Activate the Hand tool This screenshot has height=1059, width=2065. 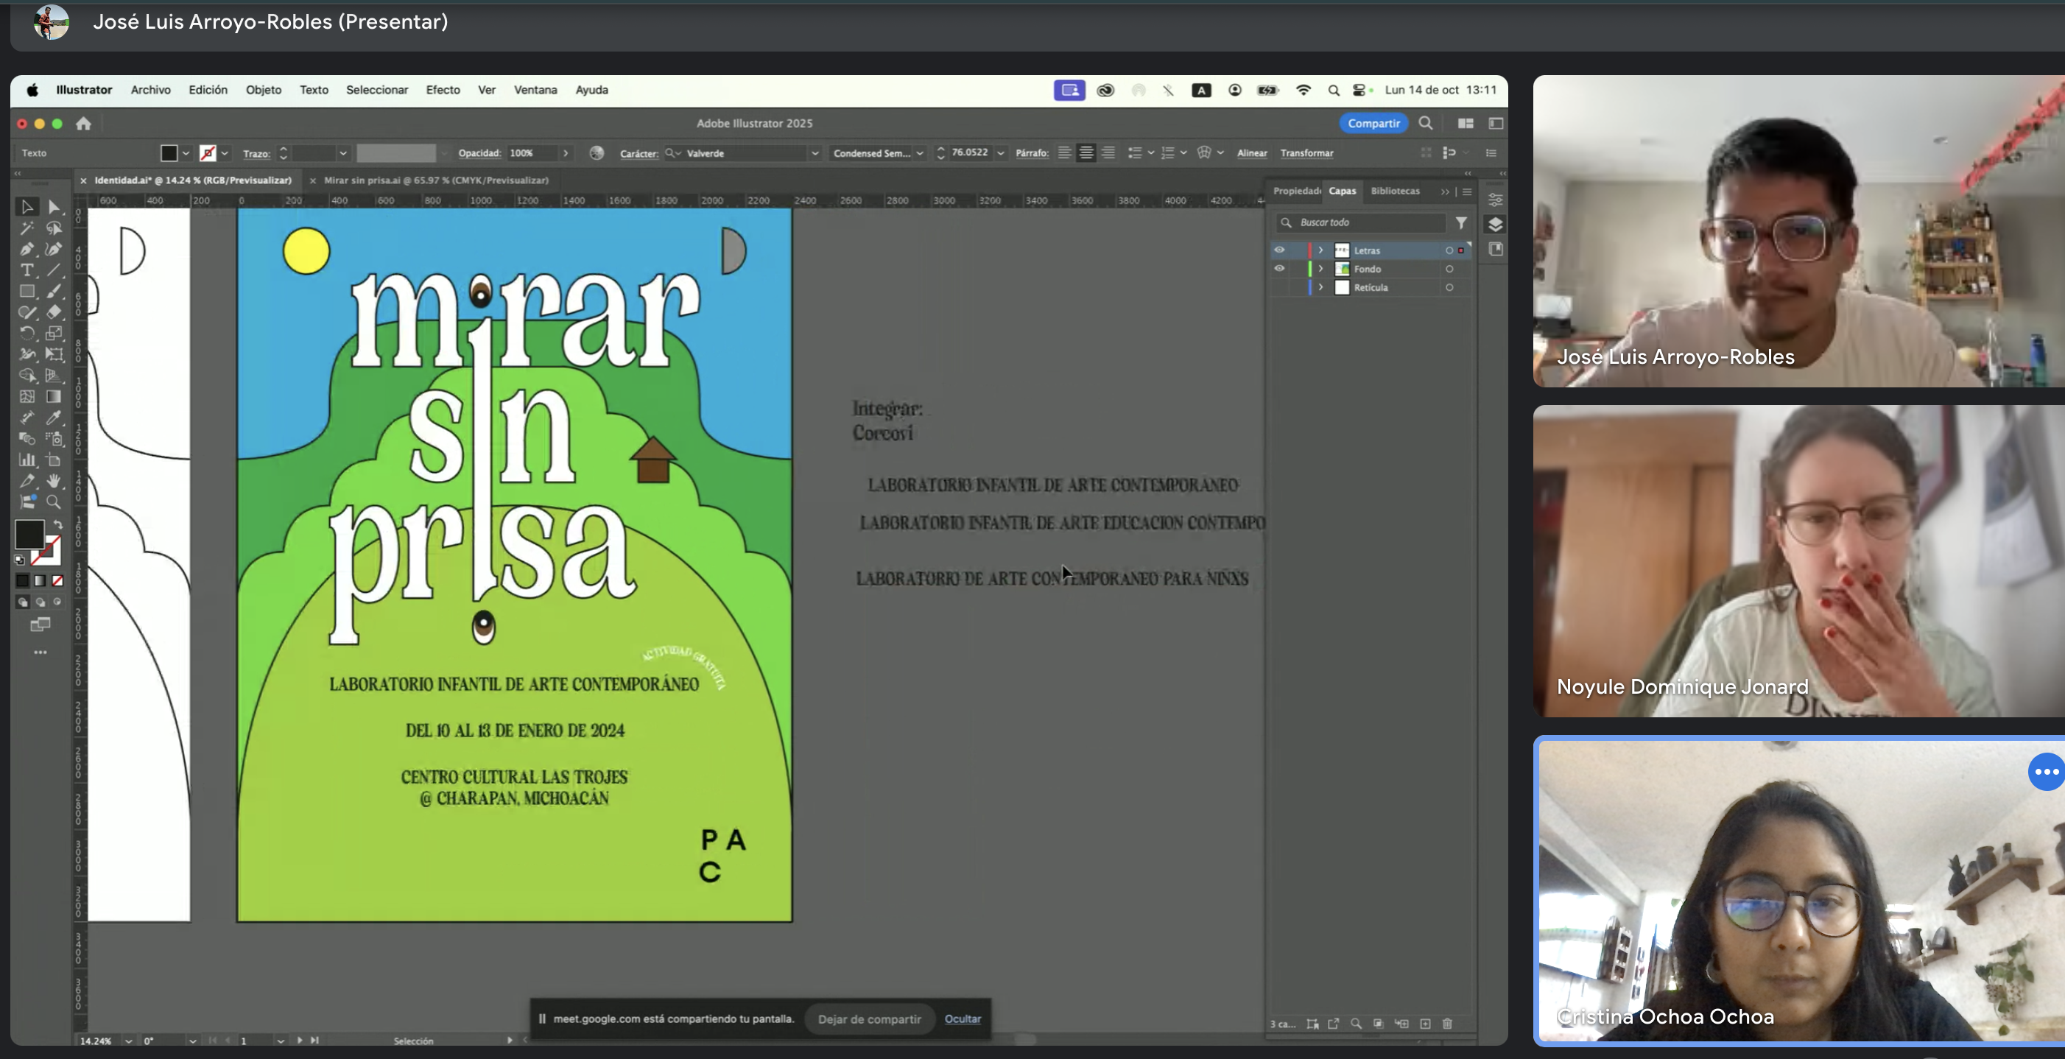[54, 481]
